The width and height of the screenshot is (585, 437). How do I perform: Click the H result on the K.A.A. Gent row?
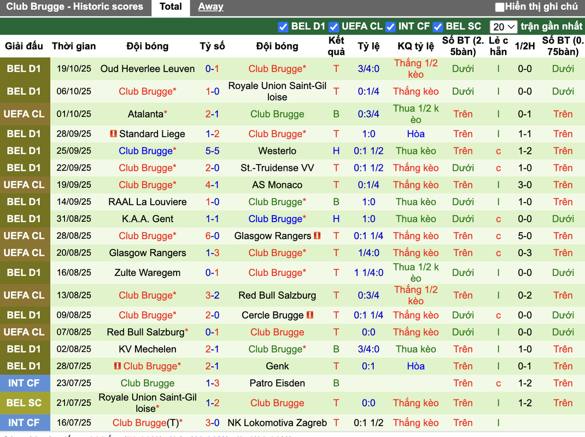336,218
